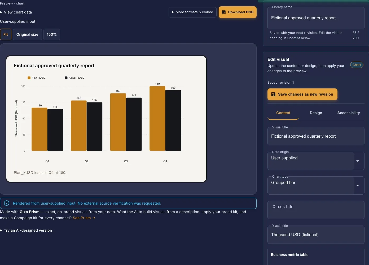369x265 pixels.
Task: Click the image icon in Download PNG
Action: coord(224,12)
